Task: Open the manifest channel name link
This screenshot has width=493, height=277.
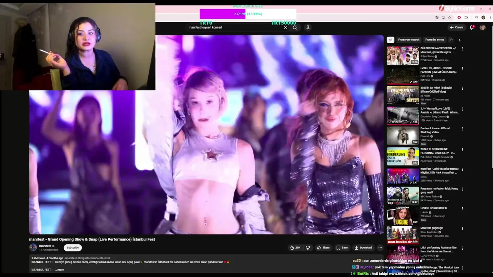Action: click(x=45, y=246)
